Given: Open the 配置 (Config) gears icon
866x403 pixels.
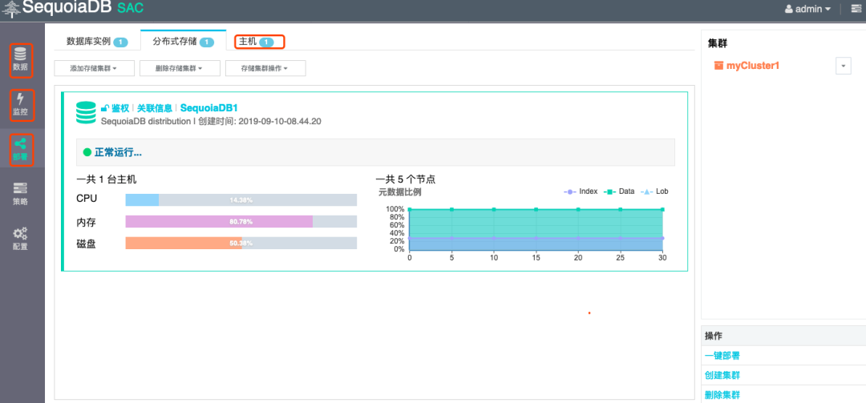Looking at the screenshot, I should click(20, 239).
